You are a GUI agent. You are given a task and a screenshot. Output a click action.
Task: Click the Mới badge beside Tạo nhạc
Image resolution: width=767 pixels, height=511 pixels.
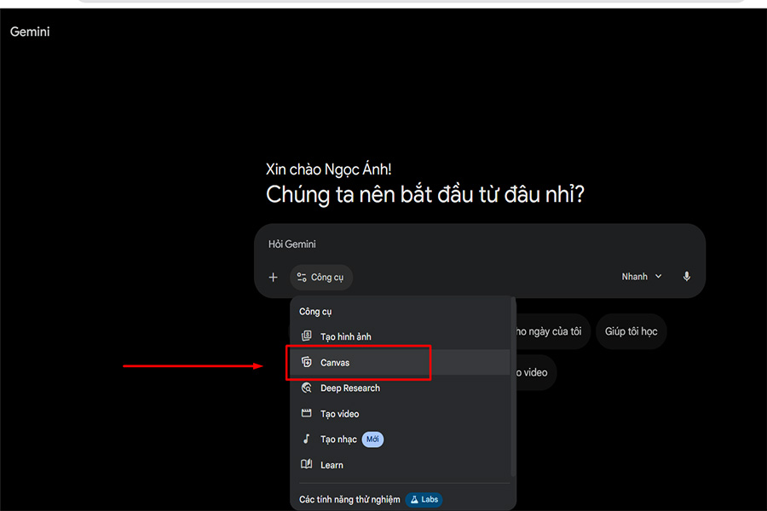(372, 439)
